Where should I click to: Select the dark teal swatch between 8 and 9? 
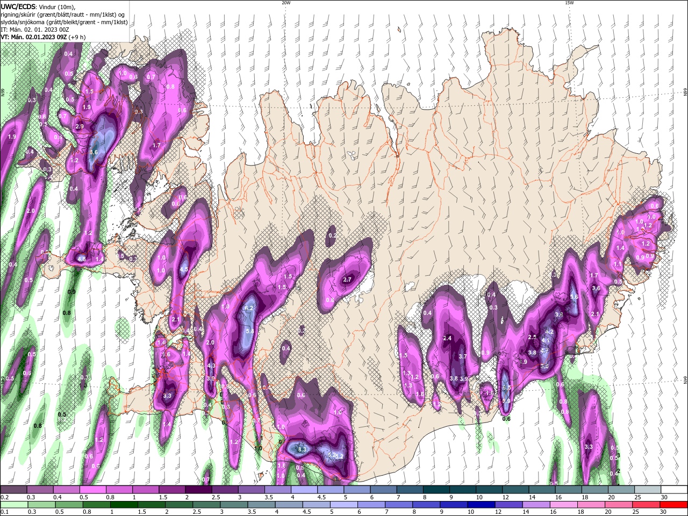[x=436, y=490]
